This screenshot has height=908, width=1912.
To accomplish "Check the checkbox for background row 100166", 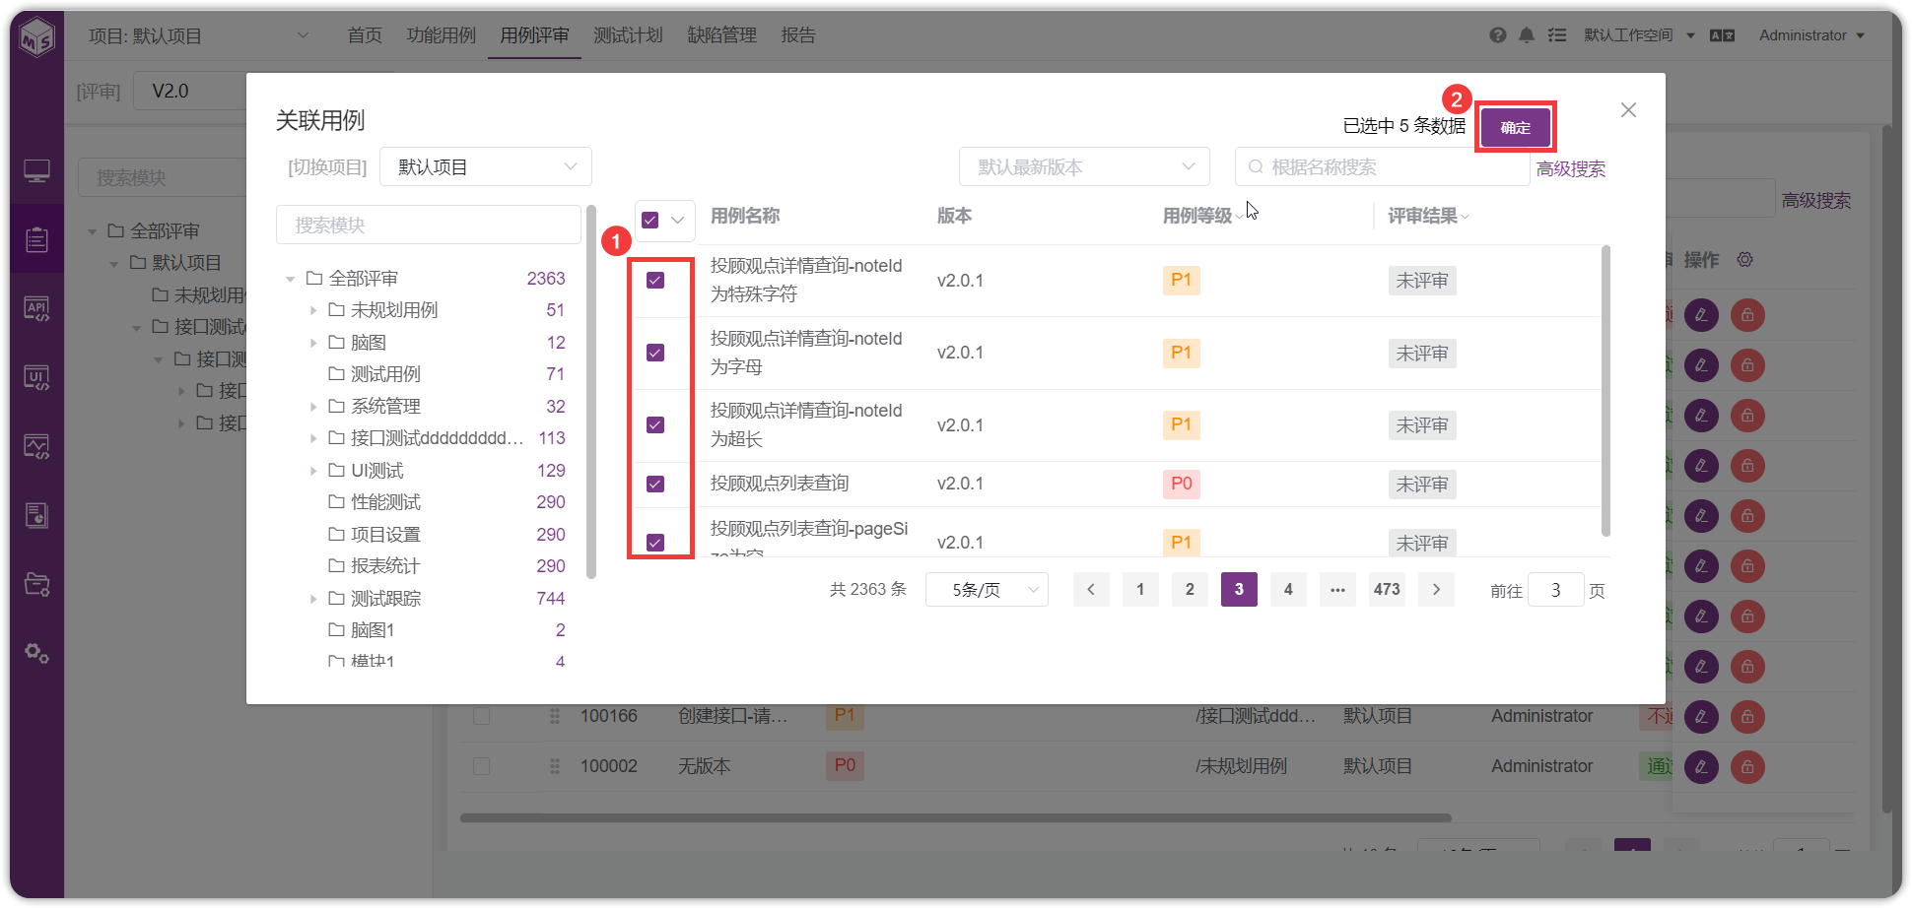I will (x=481, y=716).
